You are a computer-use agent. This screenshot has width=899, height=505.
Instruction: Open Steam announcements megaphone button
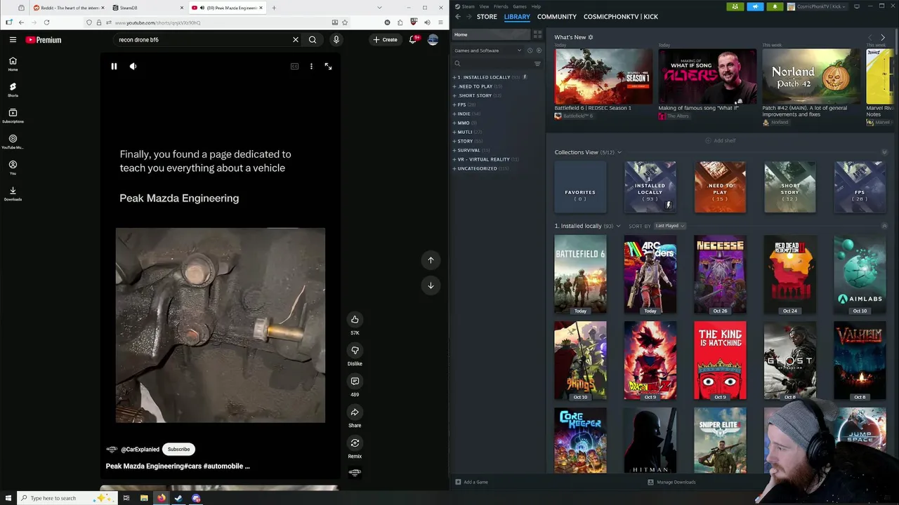(x=755, y=6)
